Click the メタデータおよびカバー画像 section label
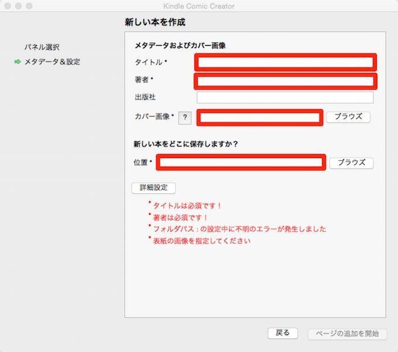398x352 pixels. click(x=180, y=46)
